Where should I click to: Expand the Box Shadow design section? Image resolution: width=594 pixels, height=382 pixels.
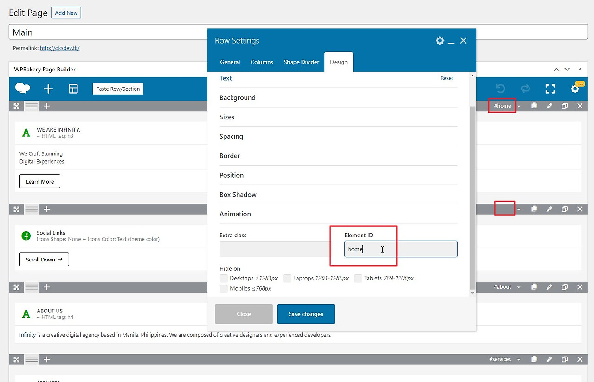pos(338,195)
